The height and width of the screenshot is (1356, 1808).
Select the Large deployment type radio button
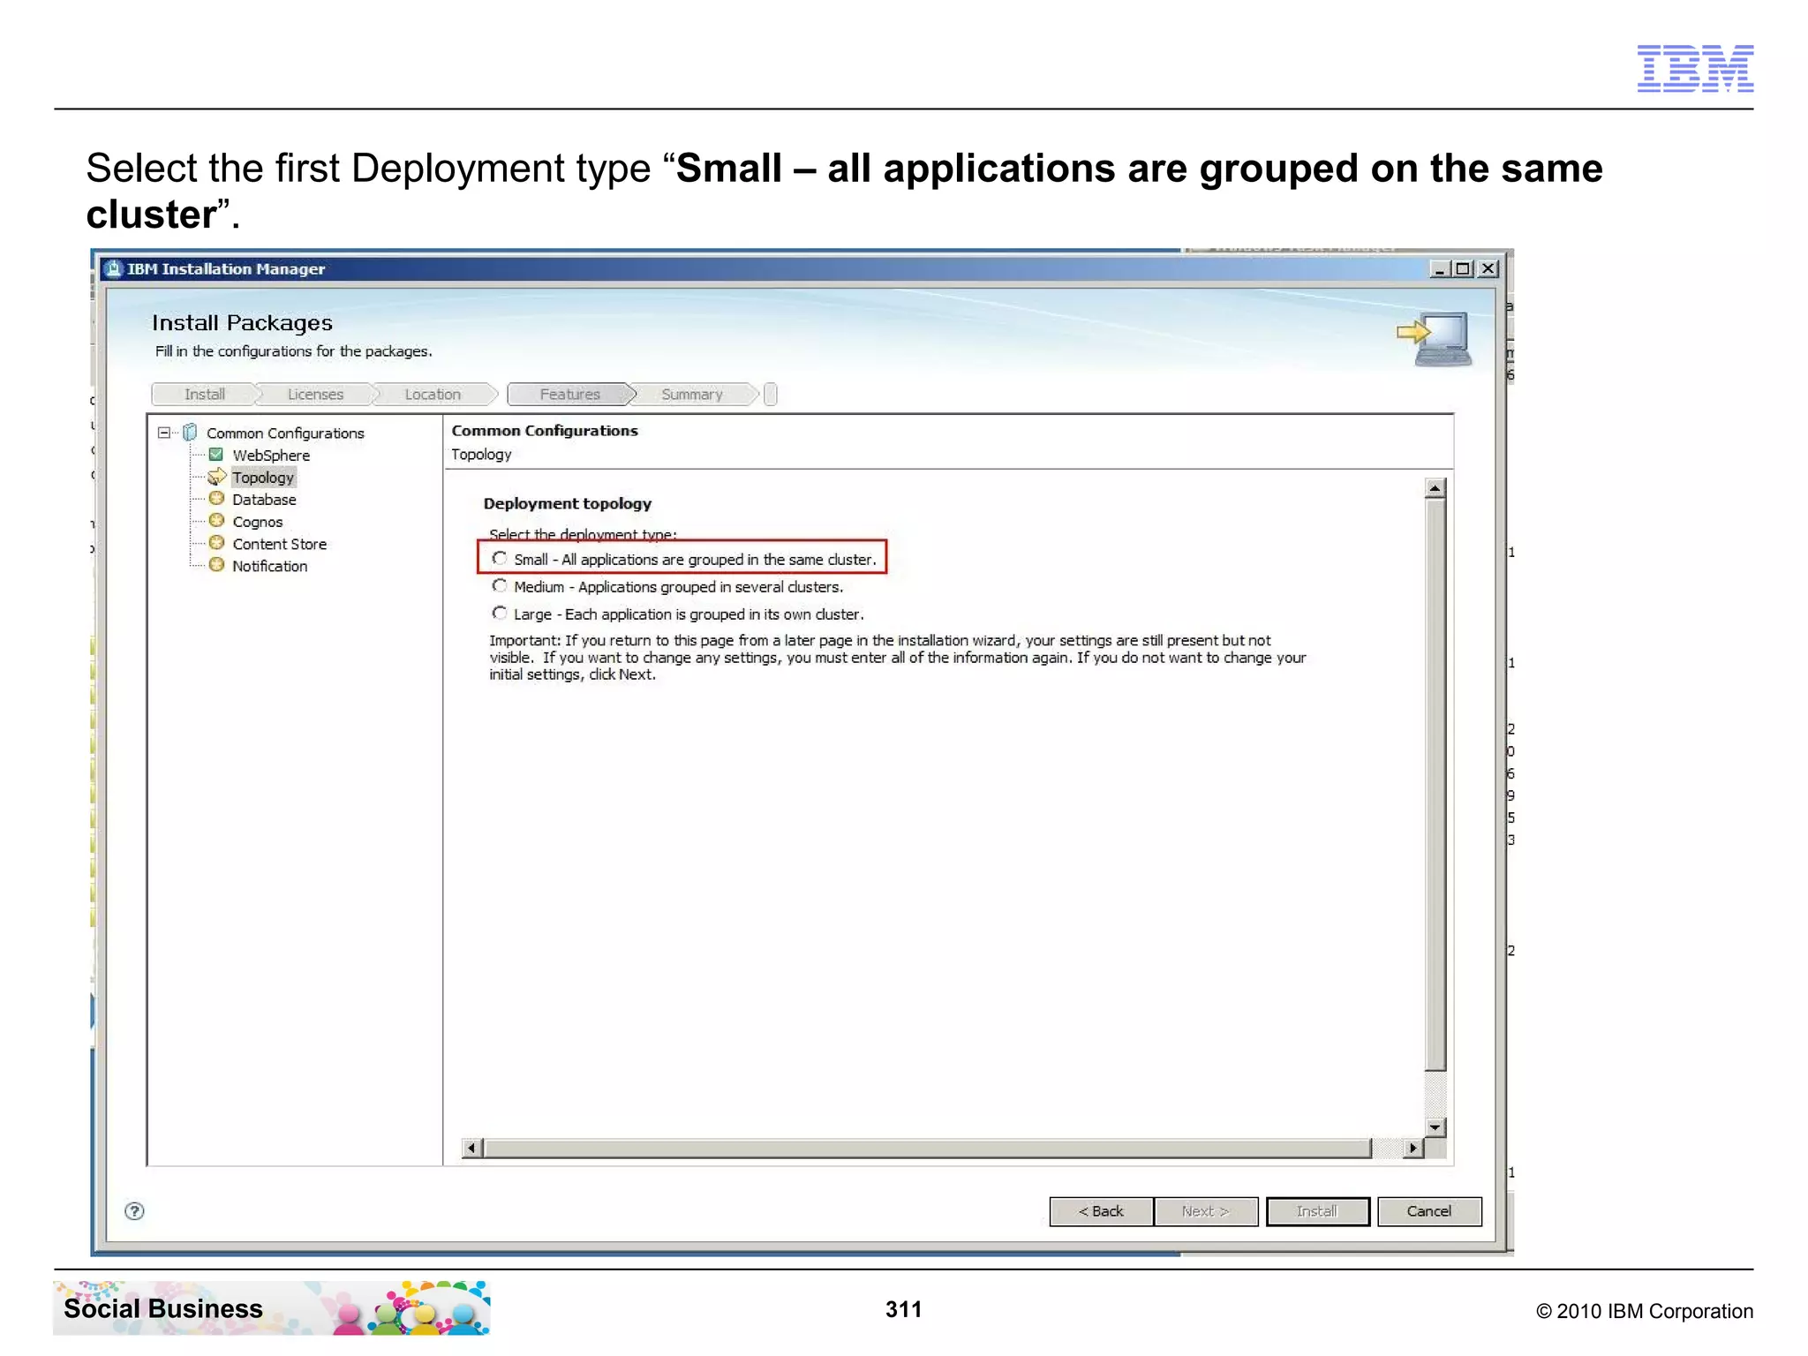point(500,614)
